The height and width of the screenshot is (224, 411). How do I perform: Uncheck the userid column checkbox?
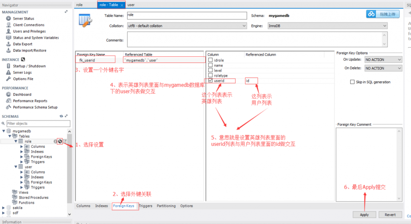click(210, 81)
